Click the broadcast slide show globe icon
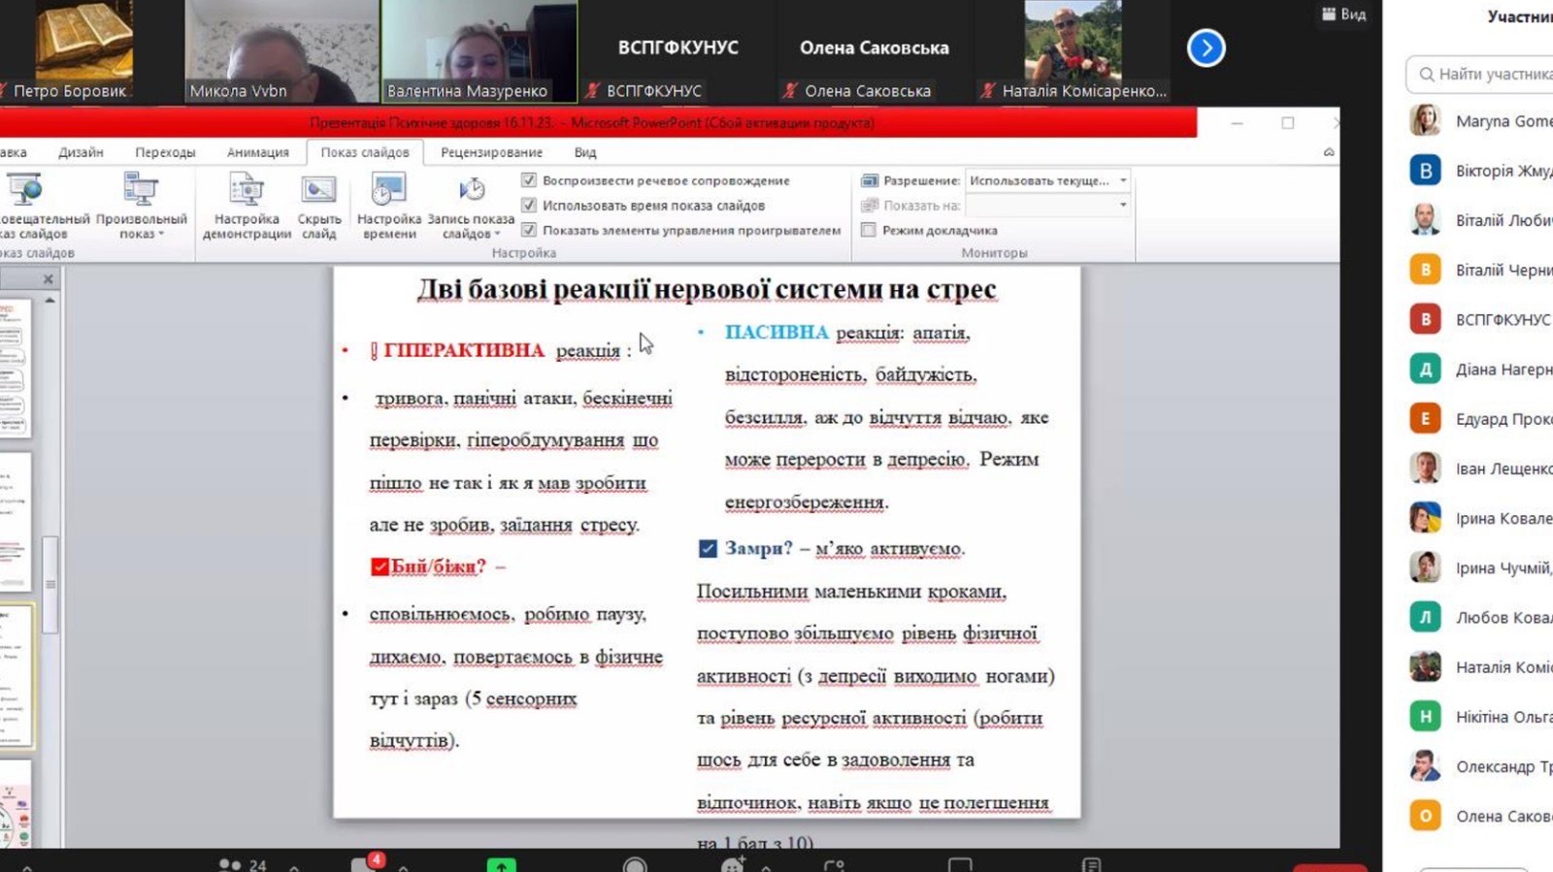 (x=25, y=188)
